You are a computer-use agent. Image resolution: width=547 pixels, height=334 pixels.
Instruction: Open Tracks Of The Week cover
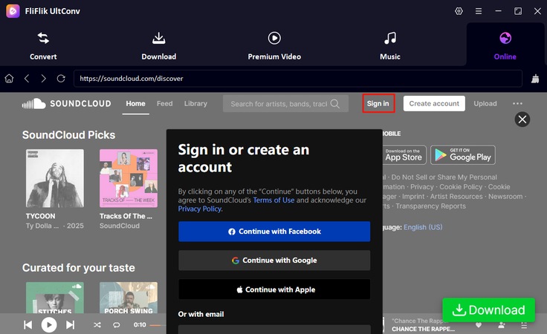129,178
